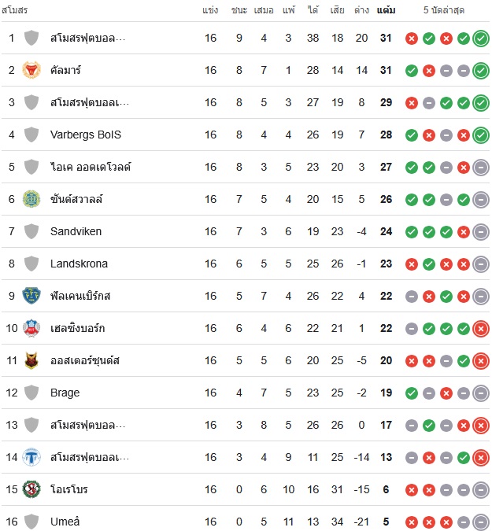492x531 pixels.
Task: Open the Varbergs BoIS team link
Action: [85, 135]
